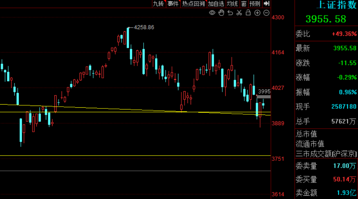The height and width of the screenshot is (199, 358).
Task: Toggle the eye visibility icon
Action: click(x=212, y=13)
